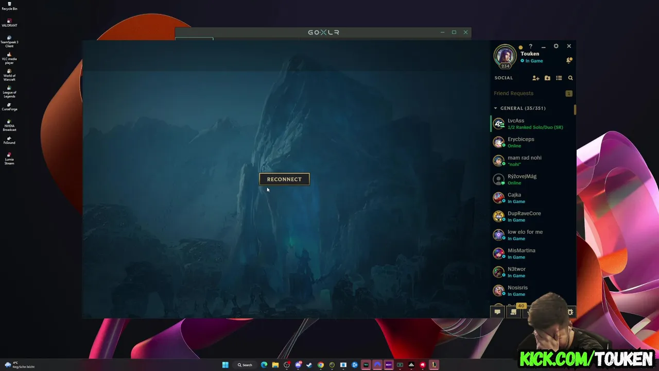The image size is (659, 371).
Task: Open the VALORANT desktop shortcut
Action: click(x=9, y=23)
